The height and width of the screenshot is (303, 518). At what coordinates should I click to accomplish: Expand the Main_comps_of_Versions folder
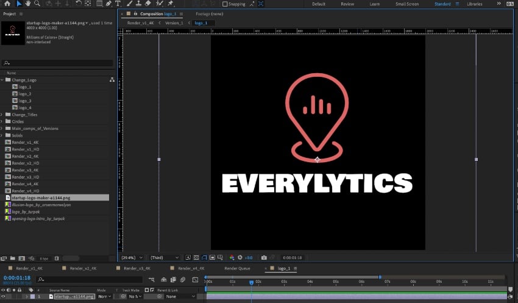[2, 129]
